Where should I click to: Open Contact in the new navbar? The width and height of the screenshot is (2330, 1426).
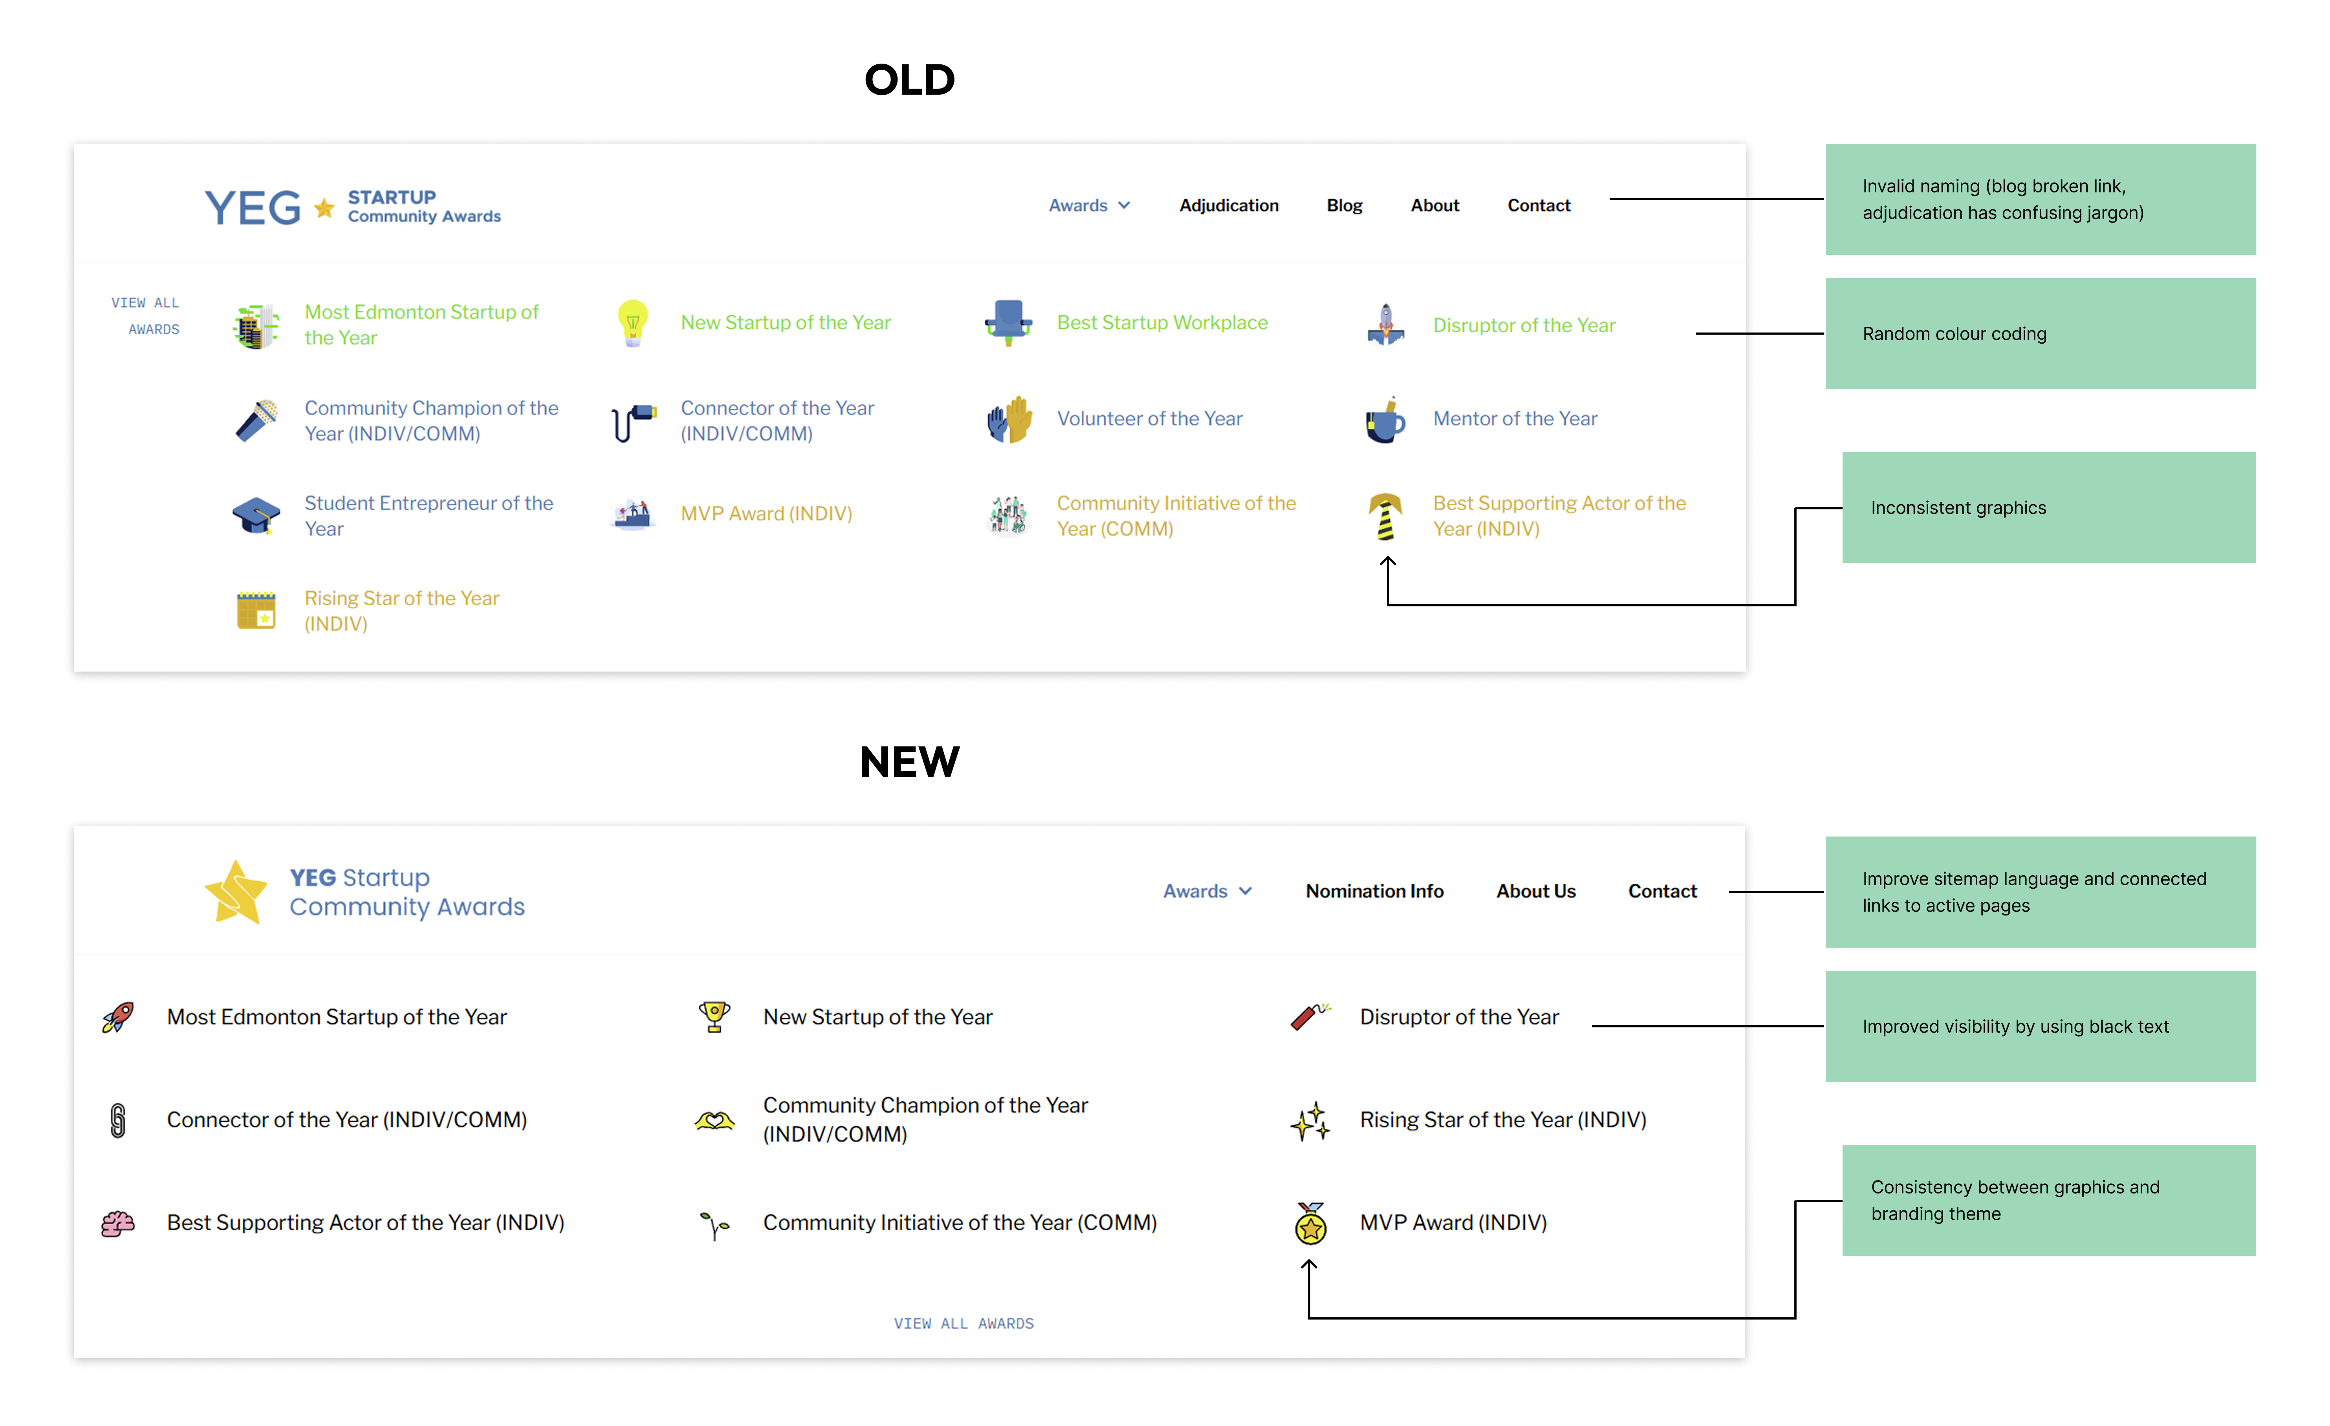tap(1662, 892)
